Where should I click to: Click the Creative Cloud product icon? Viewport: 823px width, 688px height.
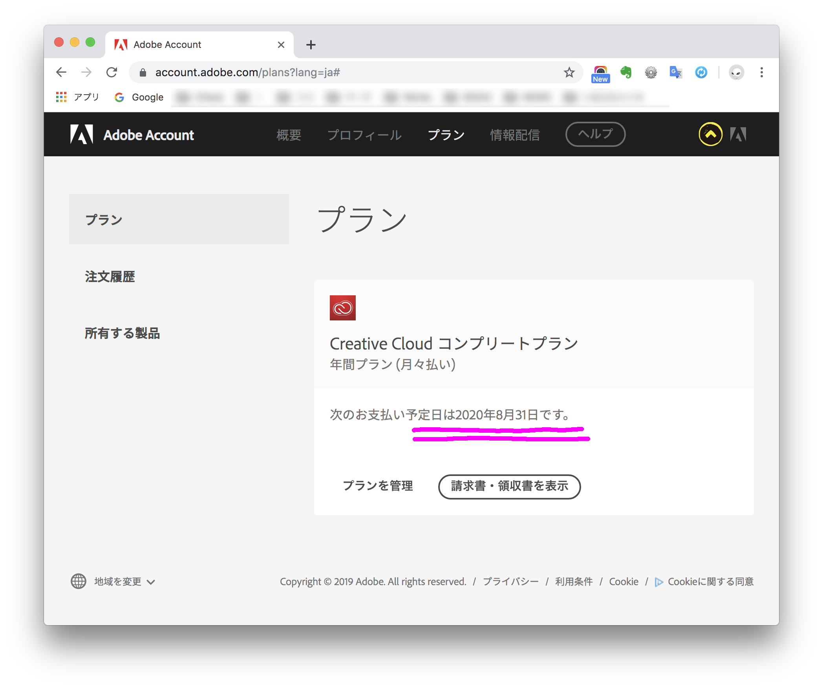point(342,308)
